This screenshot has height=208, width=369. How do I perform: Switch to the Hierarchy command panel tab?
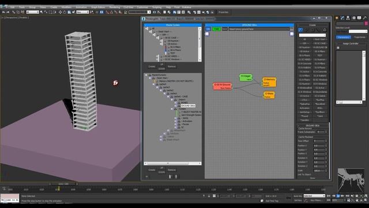point(348,18)
